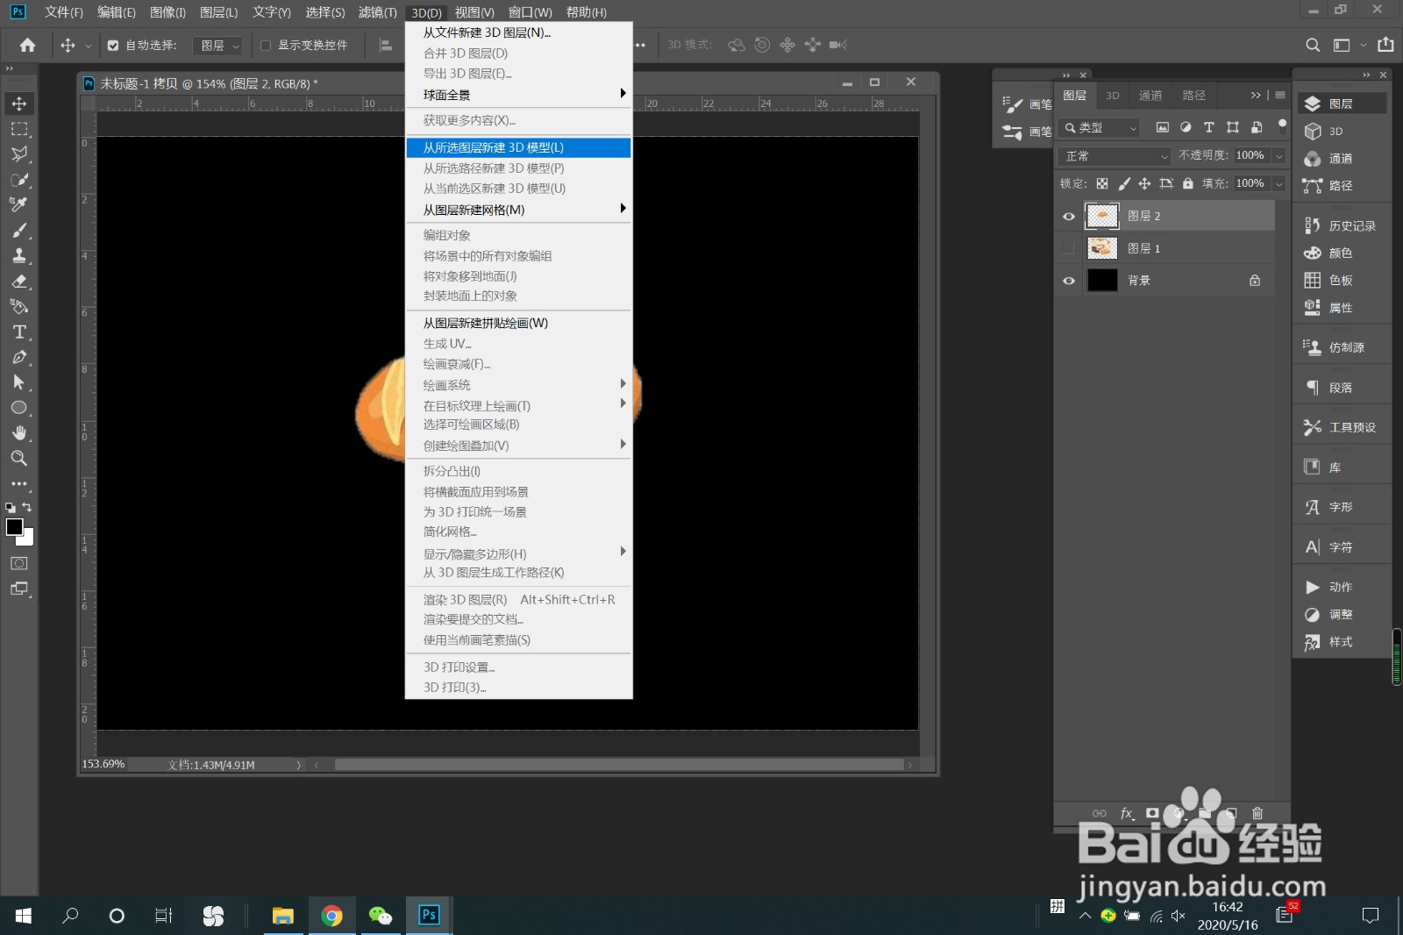Open the 窗口(W) menu
This screenshot has height=935, width=1403.
point(531,12)
